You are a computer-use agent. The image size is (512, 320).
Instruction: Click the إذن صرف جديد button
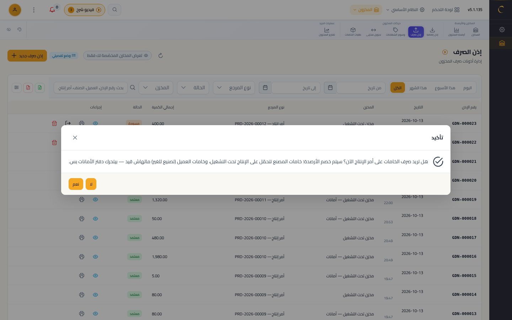[x=27, y=55]
